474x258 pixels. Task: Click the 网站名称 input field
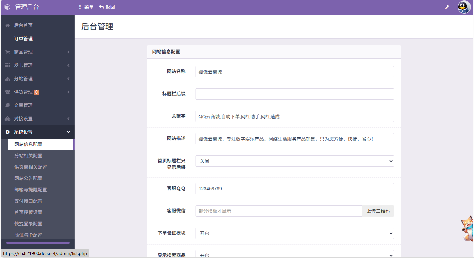click(x=294, y=72)
